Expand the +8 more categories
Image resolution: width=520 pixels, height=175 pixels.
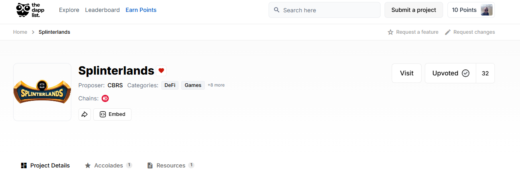point(216,85)
